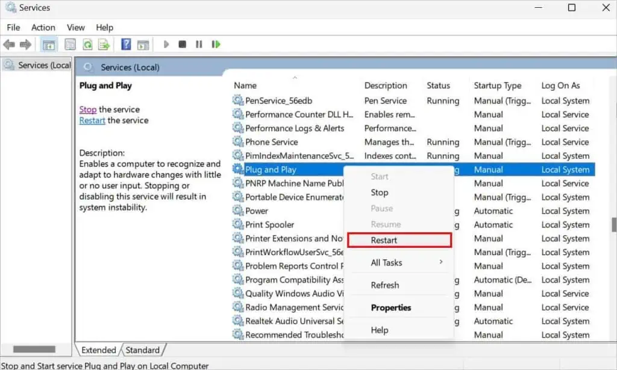Click the Show/Hide Console Tree toolbar icon

(48, 44)
